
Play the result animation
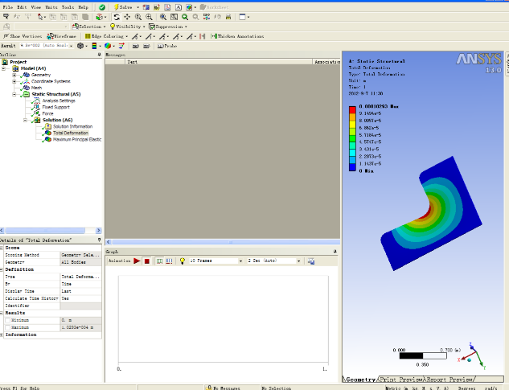coord(138,261)
